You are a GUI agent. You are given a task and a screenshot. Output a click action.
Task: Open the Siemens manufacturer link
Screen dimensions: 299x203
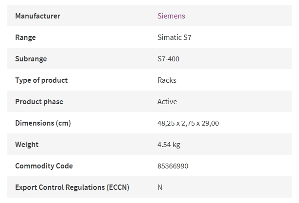pos(171,16)
